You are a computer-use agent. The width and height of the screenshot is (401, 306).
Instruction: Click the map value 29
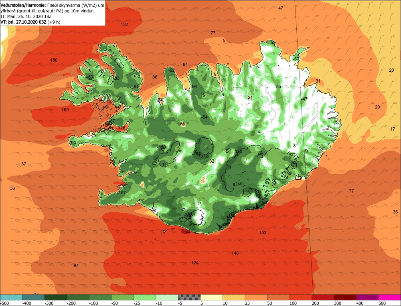(377, 107)
